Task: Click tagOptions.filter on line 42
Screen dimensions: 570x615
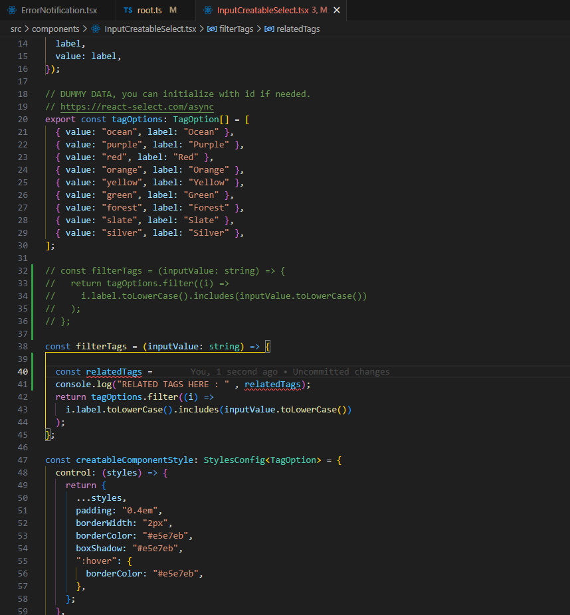Action: 135,397
